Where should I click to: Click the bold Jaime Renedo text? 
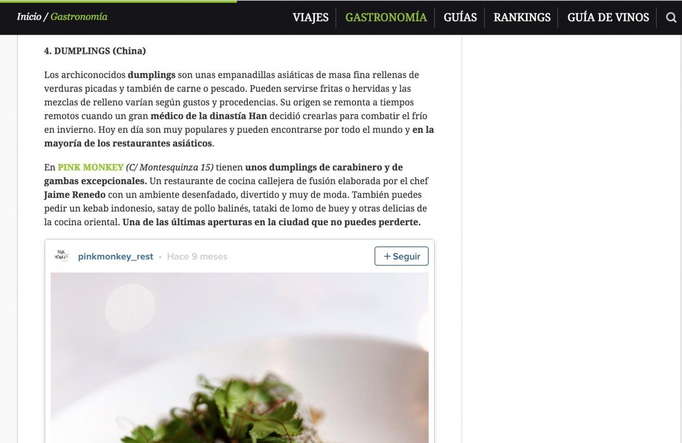[75, 195]
